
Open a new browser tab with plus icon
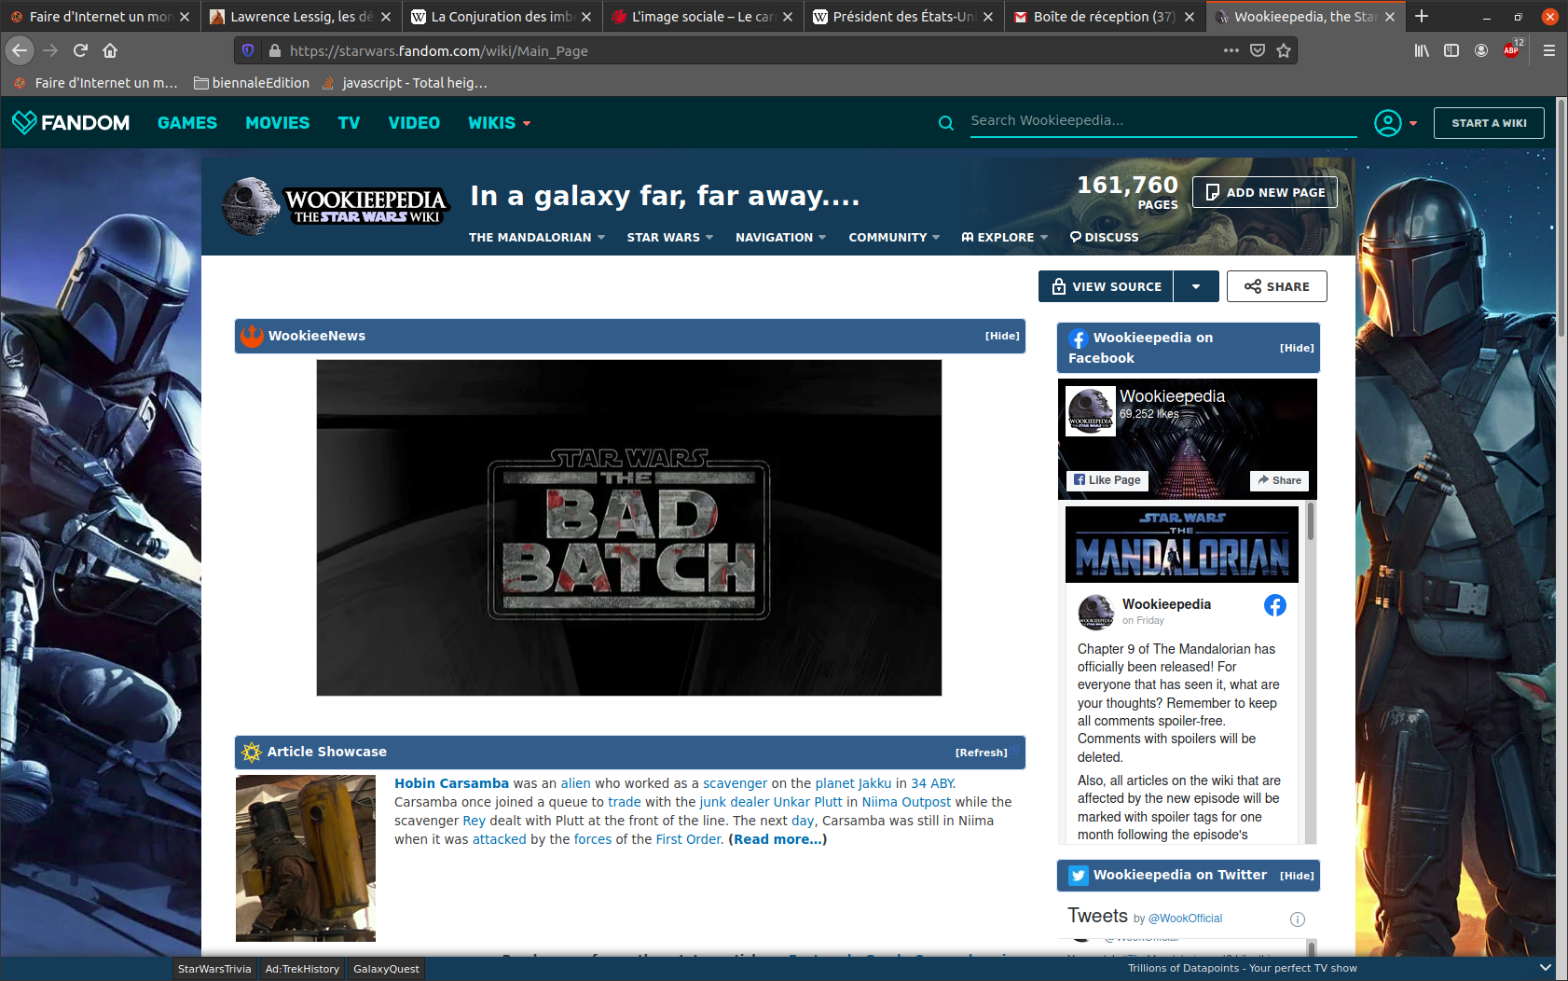1422,16
